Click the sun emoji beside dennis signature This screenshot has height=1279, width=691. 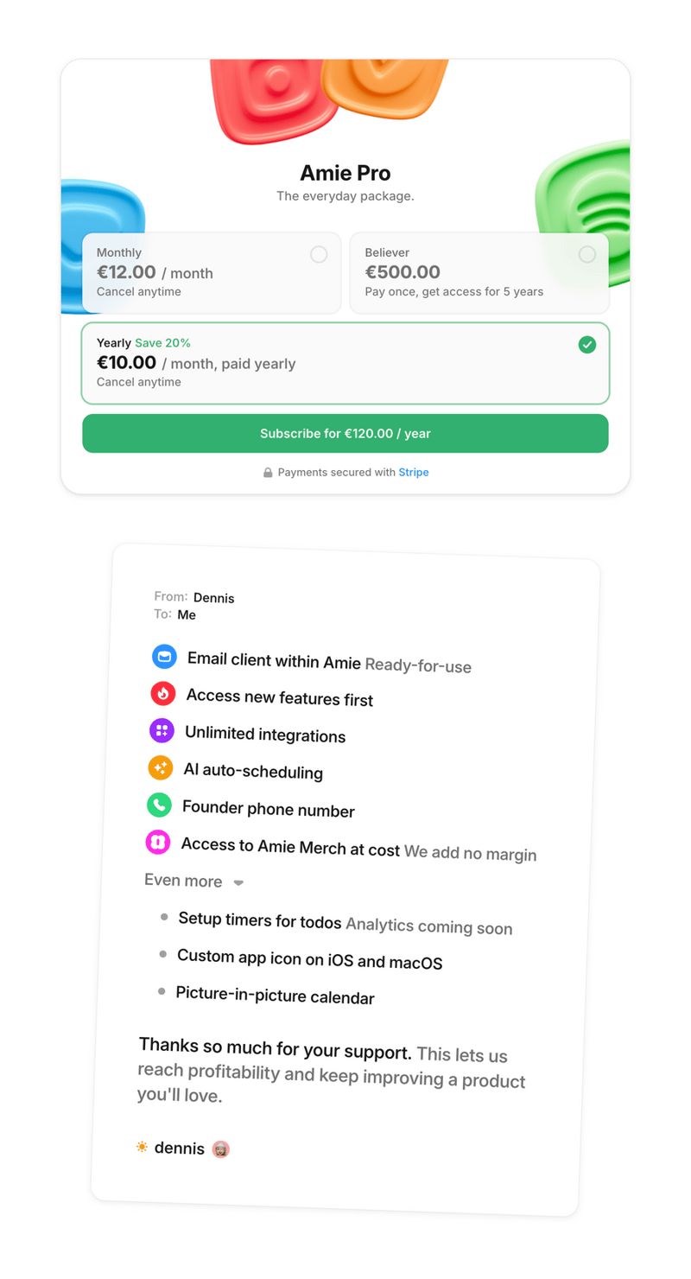point(142,1148)
